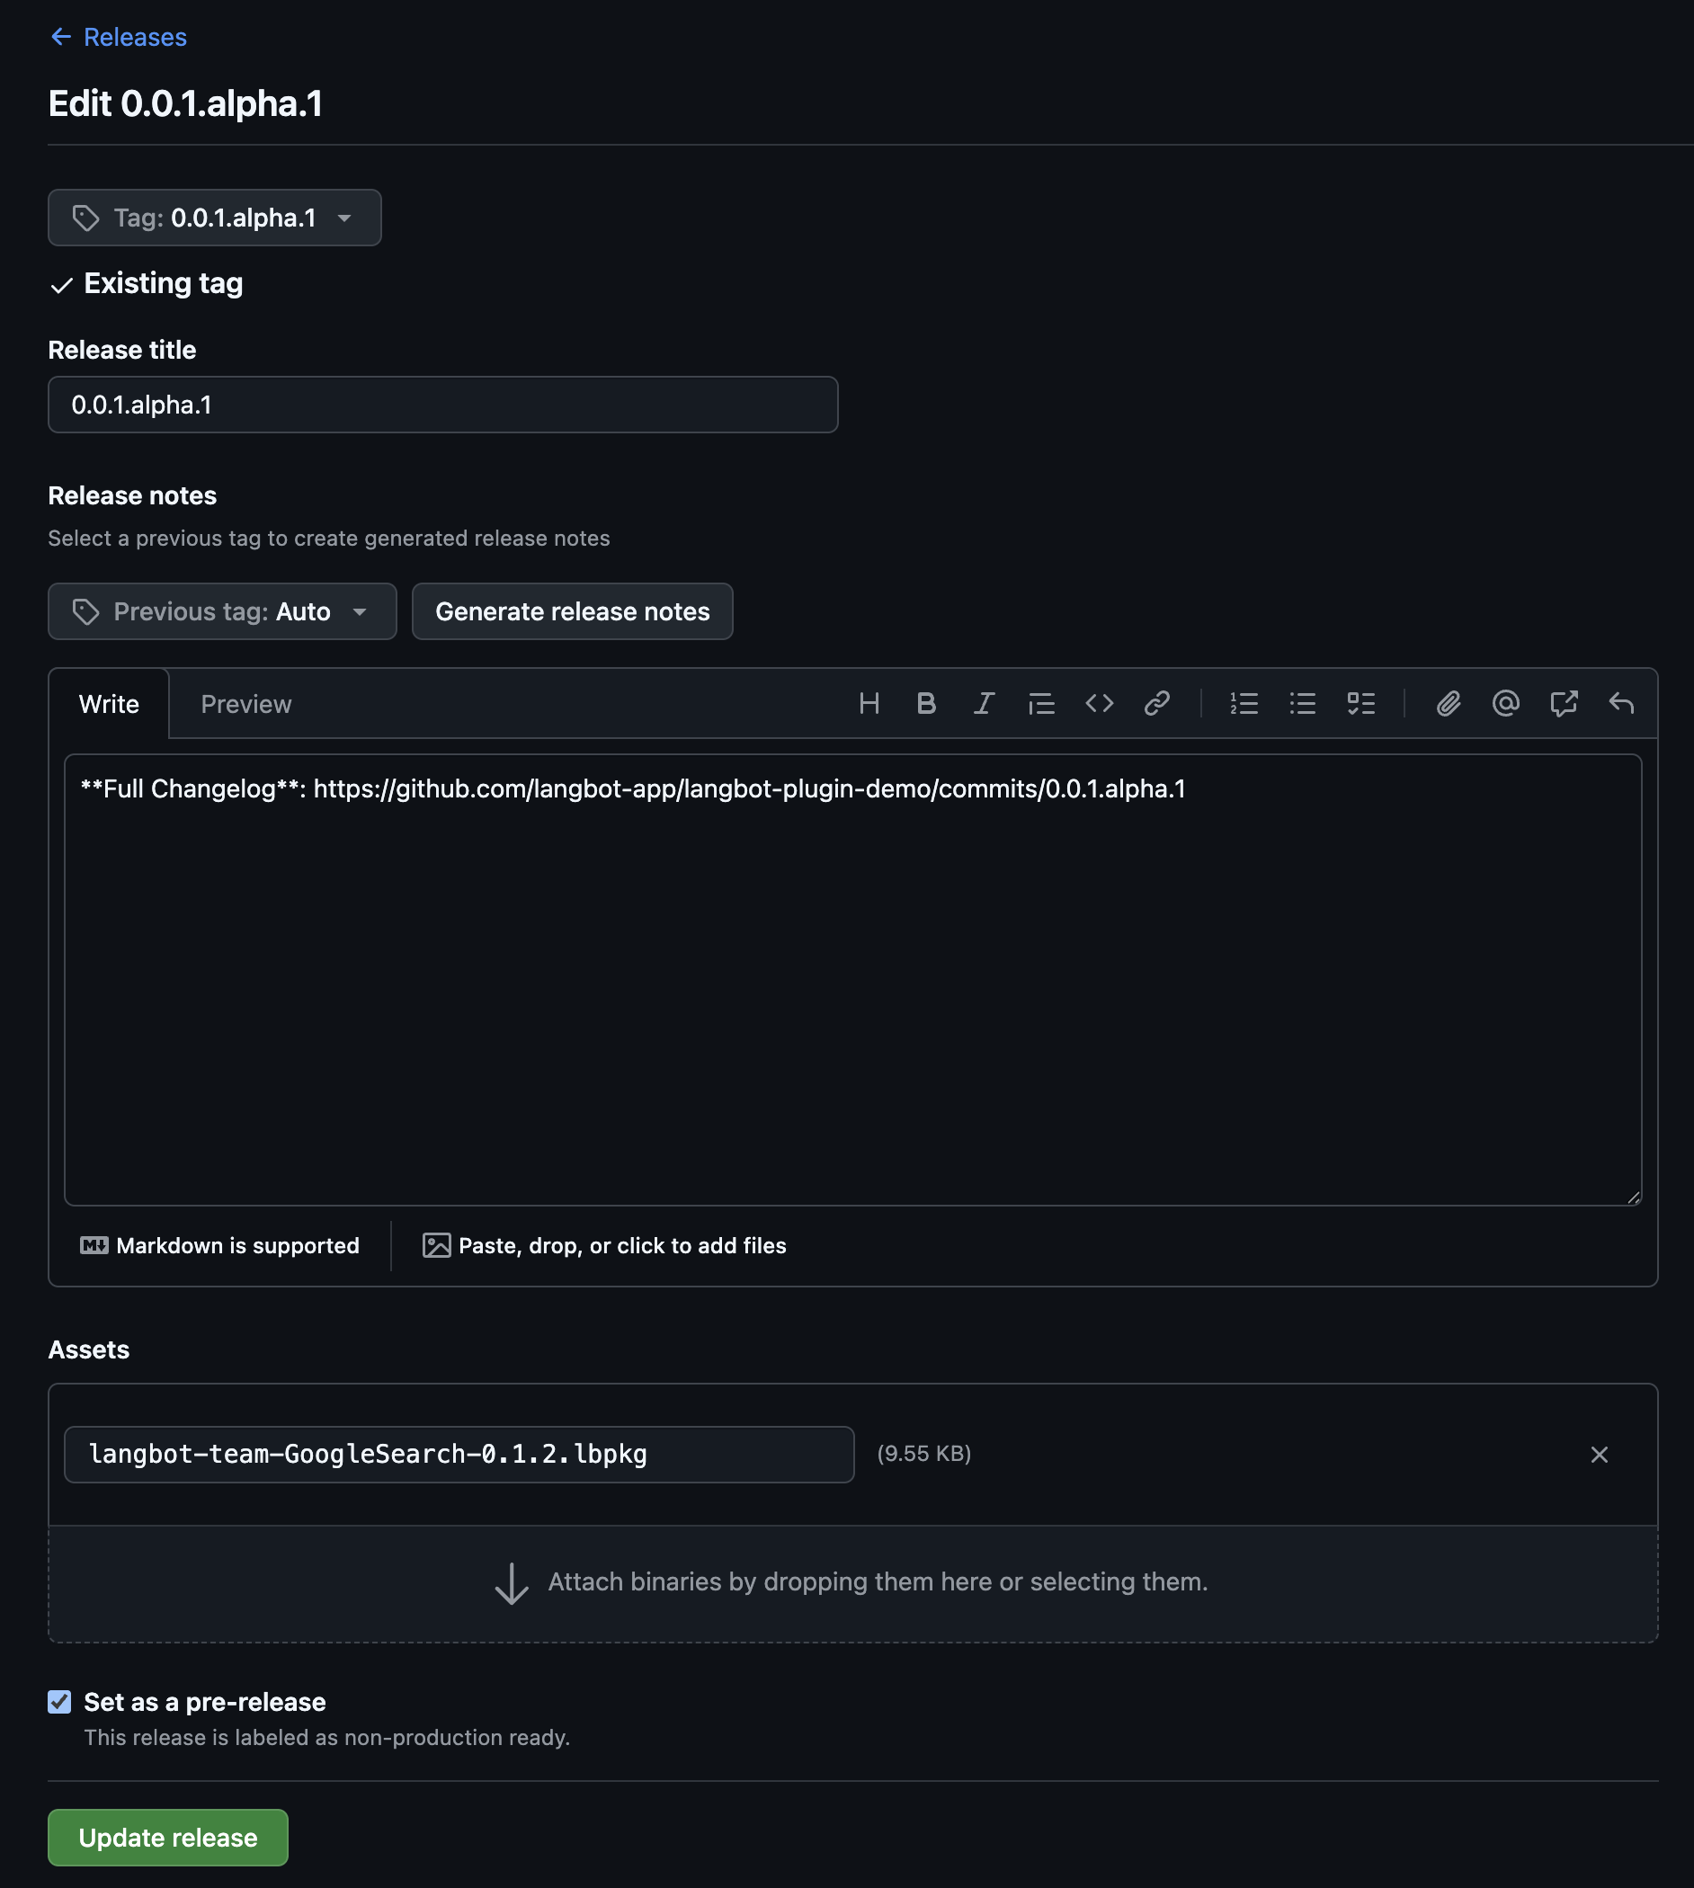Add a link in release notes
This screenshot has height=1888, width=1694.
(1157, 703)
